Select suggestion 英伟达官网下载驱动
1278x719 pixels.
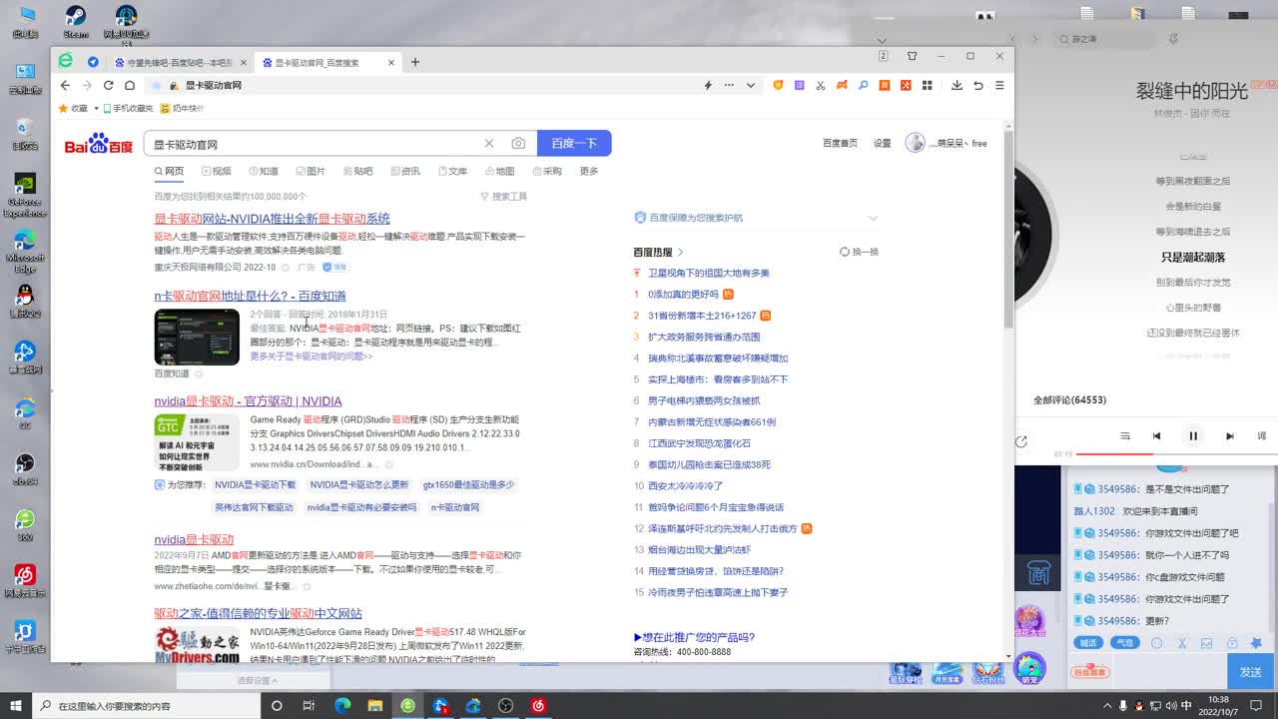(x=254, y=507)
